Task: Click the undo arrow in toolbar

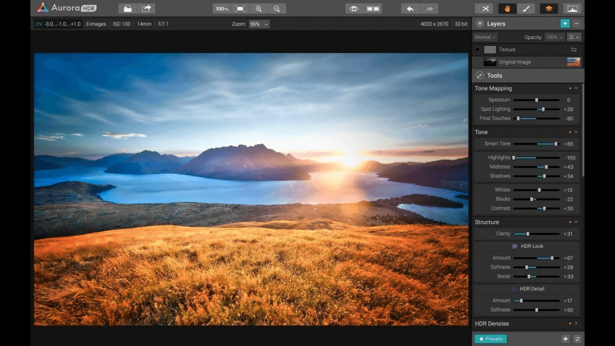Action: pos(410,8)
